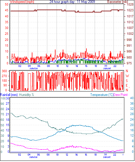The image size is (135, 162).
Task: Click the '12' hour label under the windspeed graph
Action: pos(67,66)
